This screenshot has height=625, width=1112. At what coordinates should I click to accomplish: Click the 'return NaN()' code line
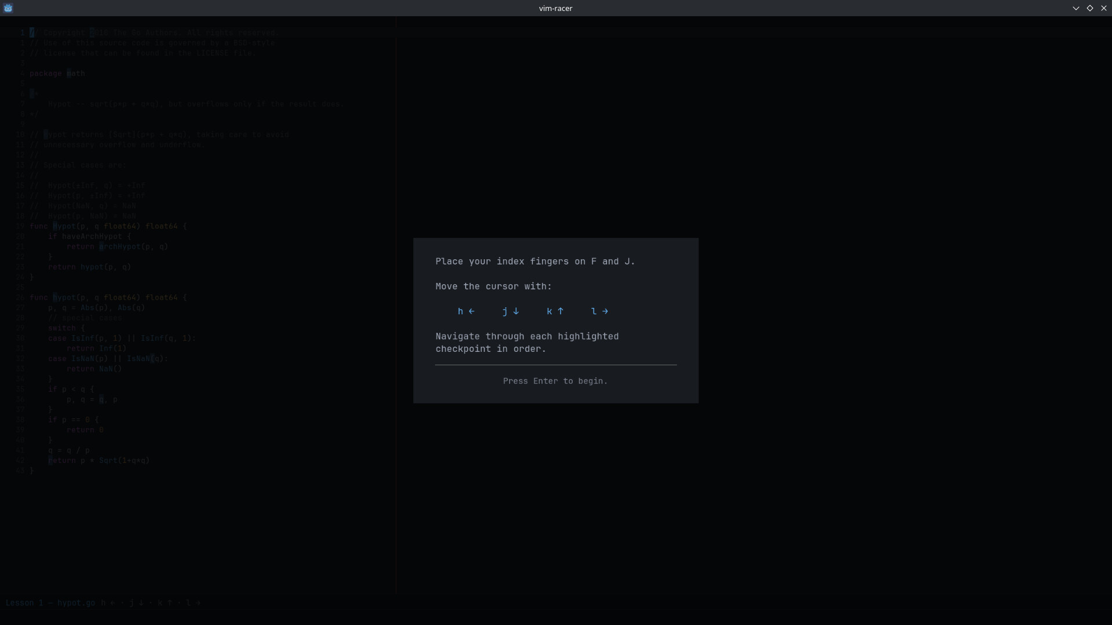pos(94,369)
